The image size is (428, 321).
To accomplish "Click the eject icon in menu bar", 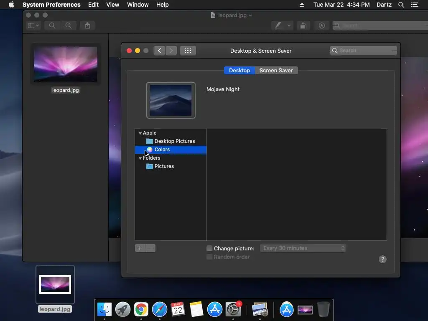I will point(302,5).
